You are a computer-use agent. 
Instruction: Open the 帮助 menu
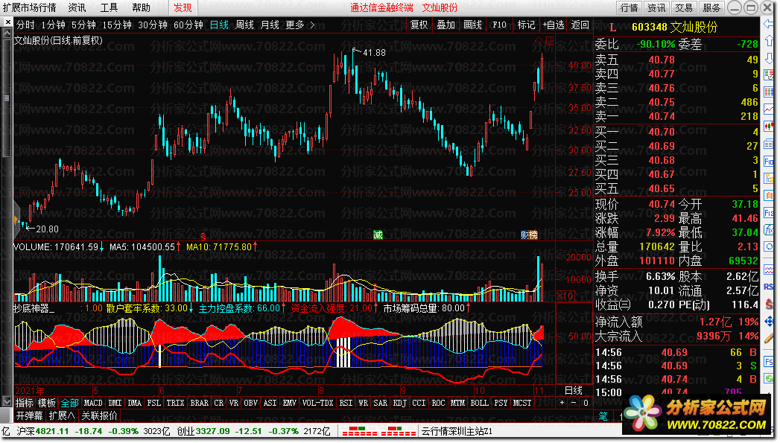coord(142,7)
